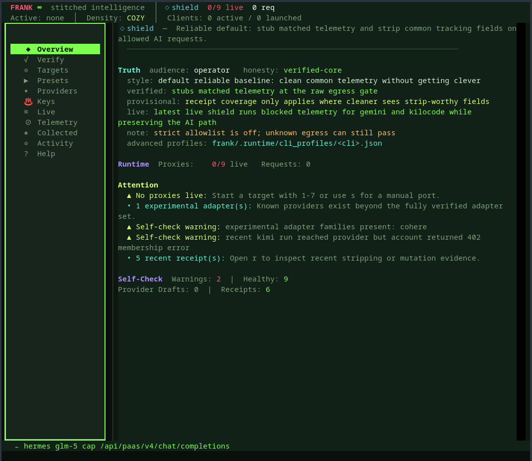Click the checkmark icon beside Verify
The width and height of the screenshot is (532, 461).
point(26,60)
